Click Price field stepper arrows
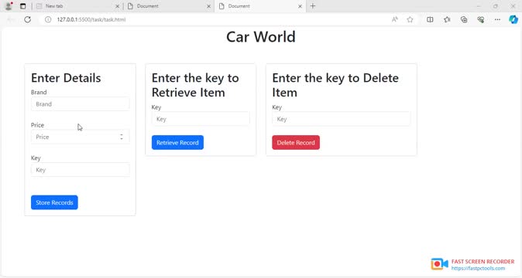Viewport: 522px width, 278px height. pyautogui.click(x=122, y=137)
